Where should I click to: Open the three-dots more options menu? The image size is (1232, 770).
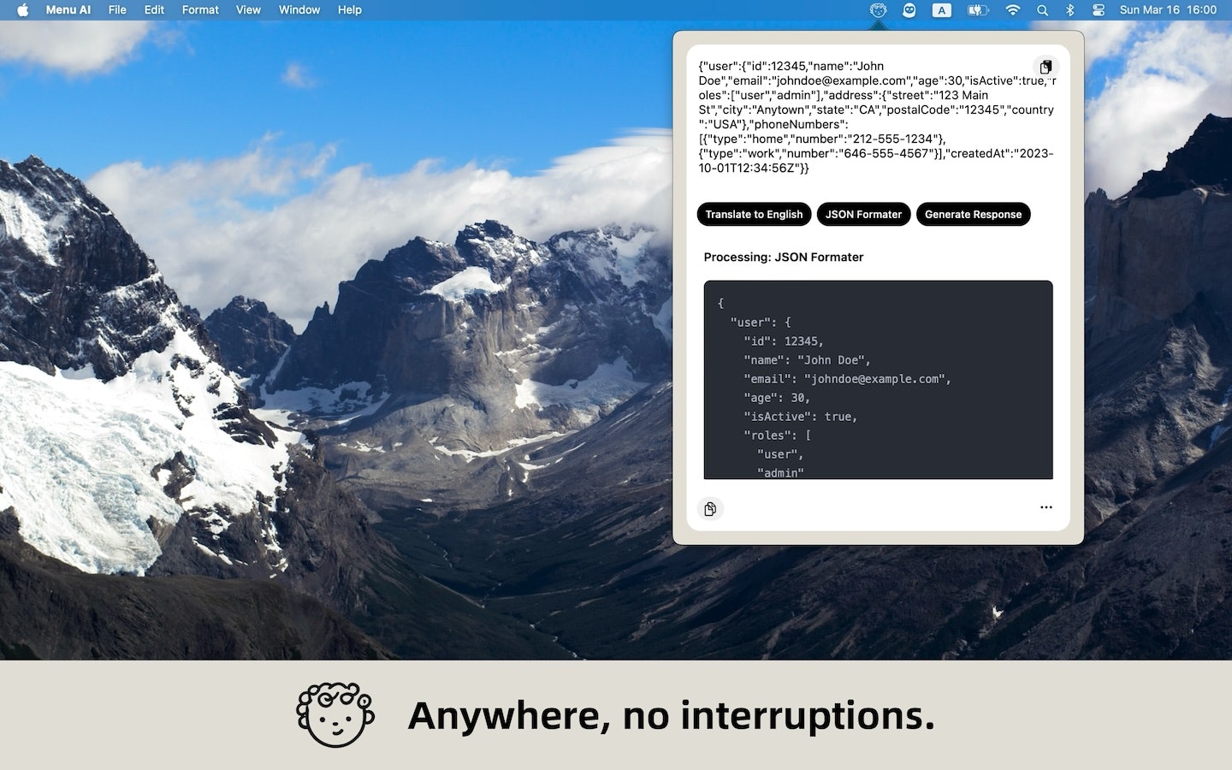(1045, 507)
